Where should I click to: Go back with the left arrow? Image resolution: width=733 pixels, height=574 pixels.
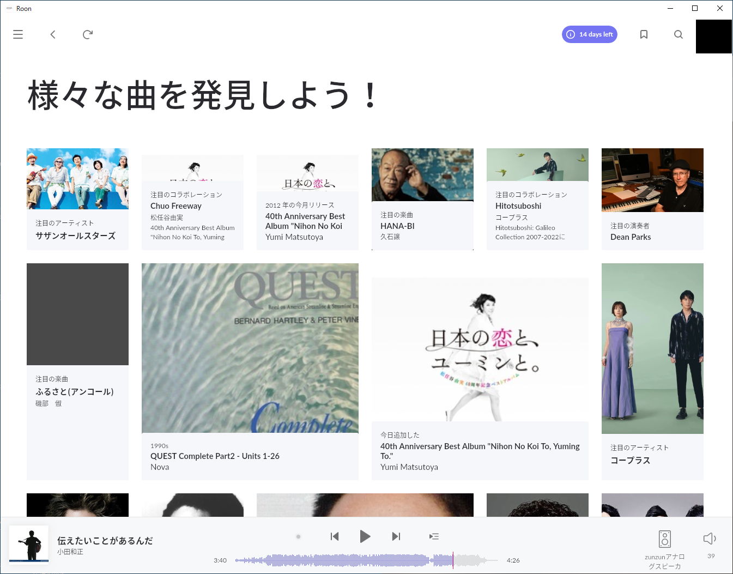tap(53, 34)
